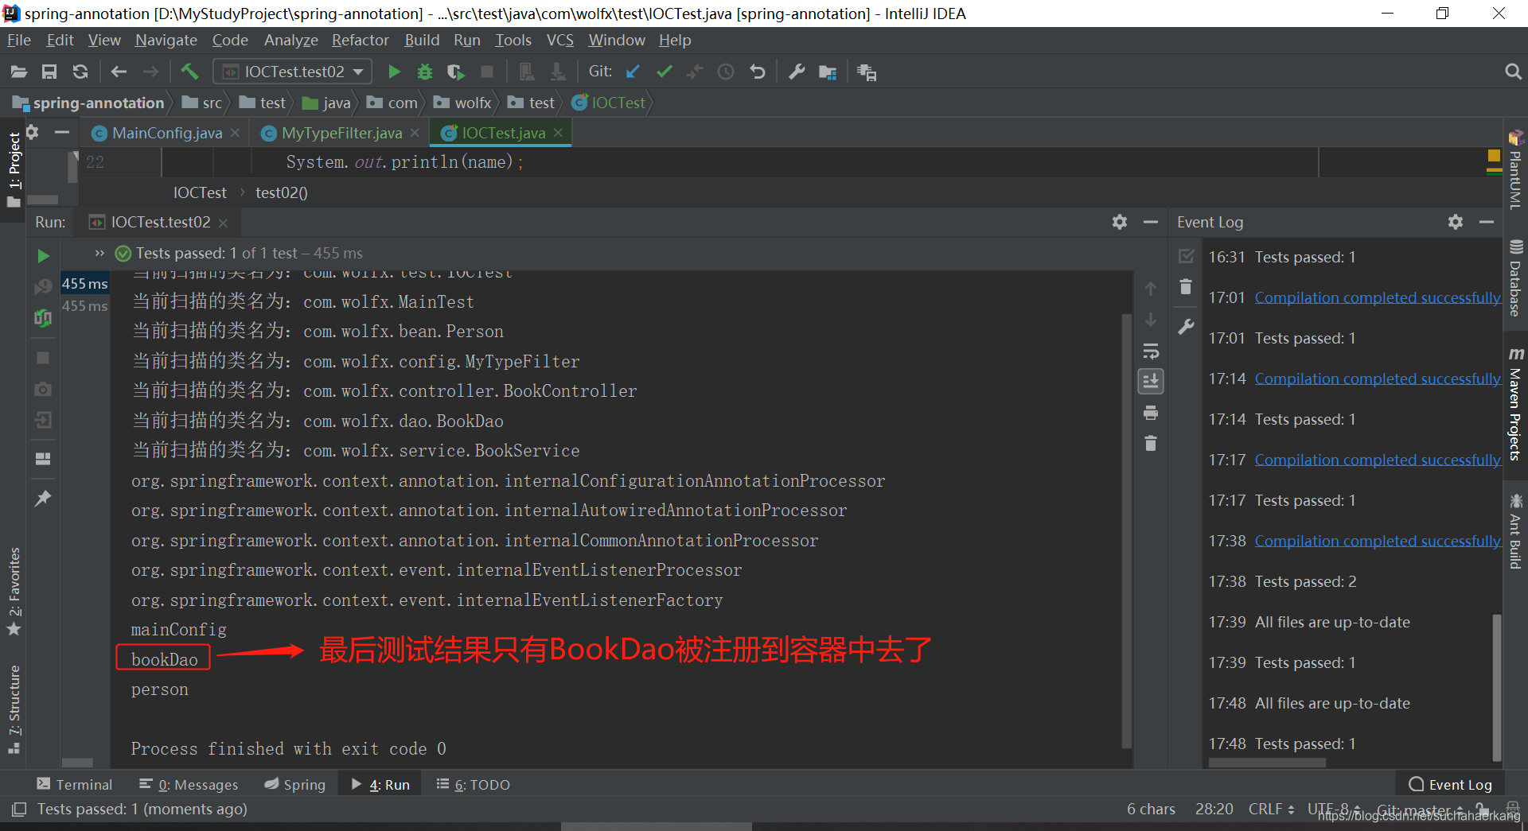Run IOCTest.test02 with green play icon
The width and height of the screenshot is (1528, 831).
tap(394, 72)
